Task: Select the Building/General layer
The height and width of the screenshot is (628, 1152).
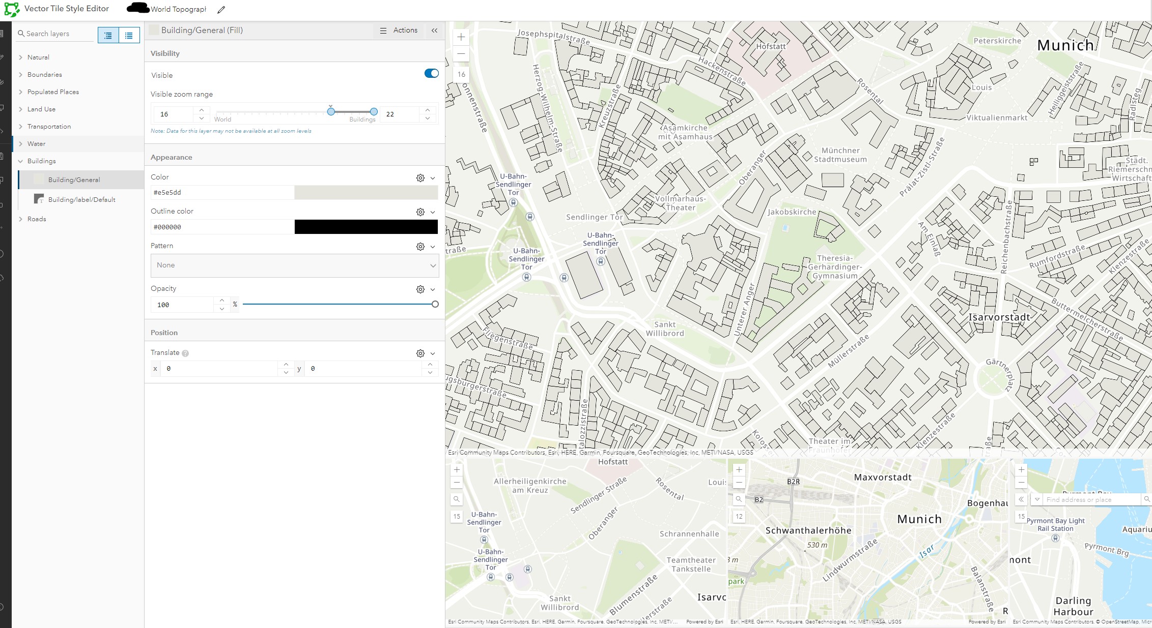Action: [74, 180]
